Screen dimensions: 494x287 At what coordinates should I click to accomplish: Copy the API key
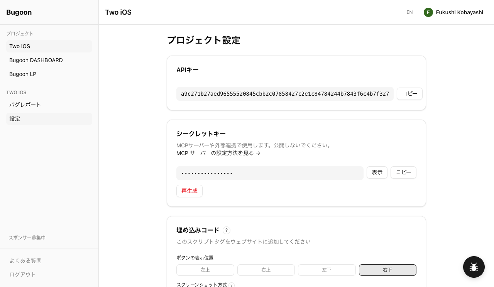tap(409, 94)
